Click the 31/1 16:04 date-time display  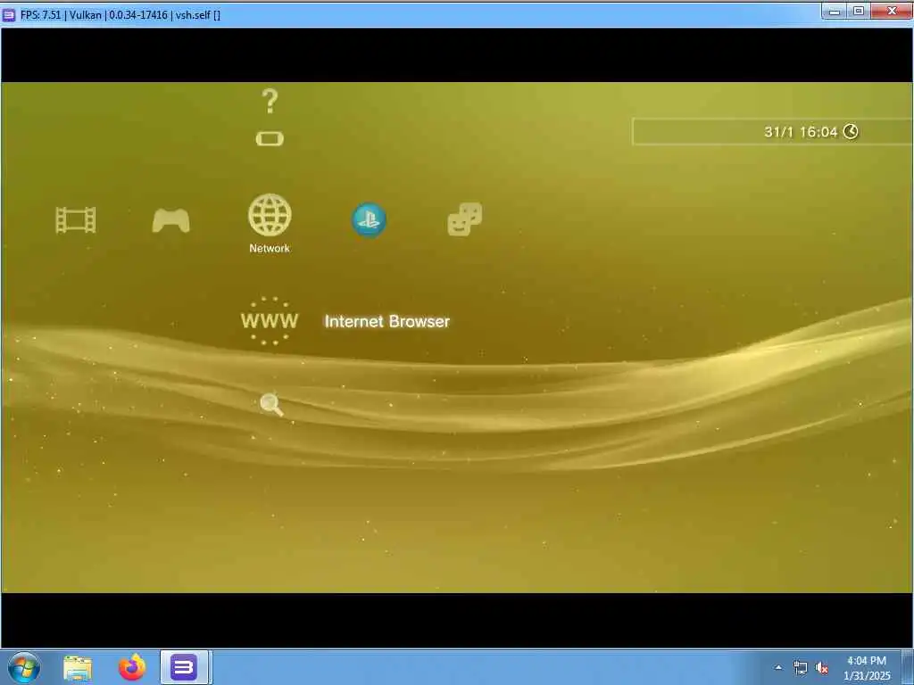point(801,132)
